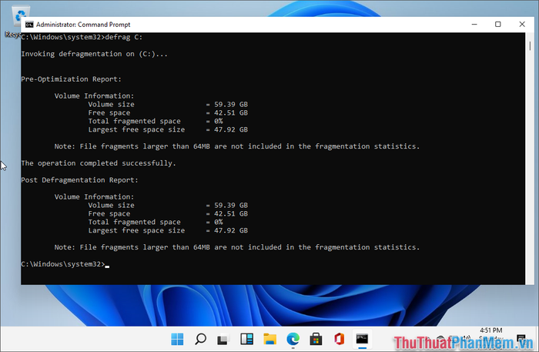The width and height of the screenshot is (539, 352).
Task: Launch the Office app from the taskbar
Action: (340, 339)
